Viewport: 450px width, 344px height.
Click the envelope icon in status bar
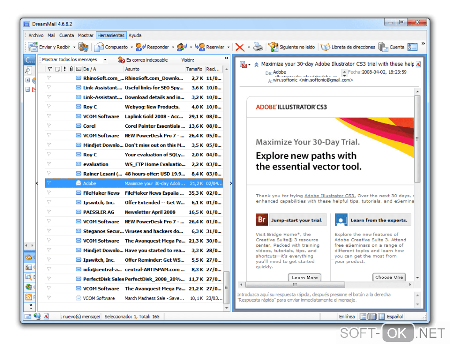click(28, 317)
